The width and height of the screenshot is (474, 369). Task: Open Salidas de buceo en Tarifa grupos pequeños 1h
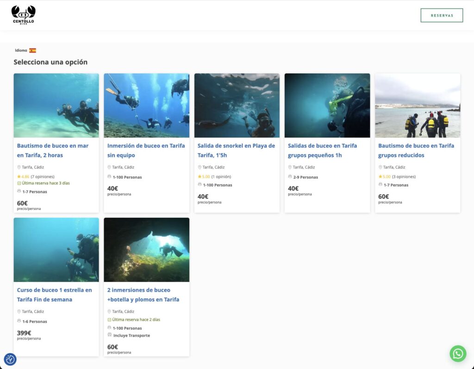(x=322, y=150)
